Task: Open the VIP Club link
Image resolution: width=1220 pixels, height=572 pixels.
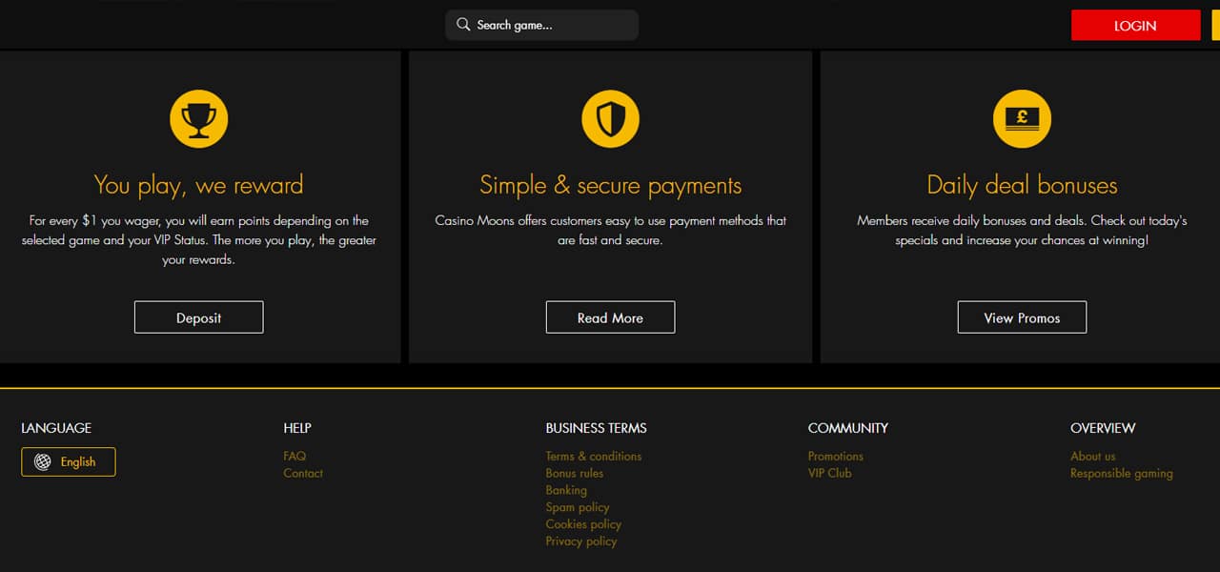Action: (830, 473)
